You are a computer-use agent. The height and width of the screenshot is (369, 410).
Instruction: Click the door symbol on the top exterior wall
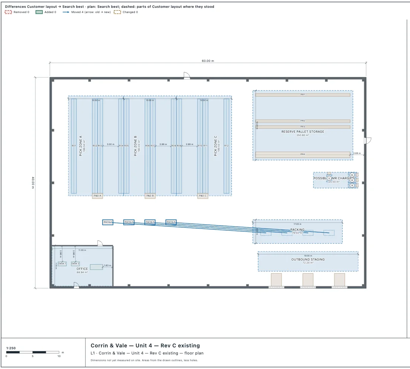[187, 75]
